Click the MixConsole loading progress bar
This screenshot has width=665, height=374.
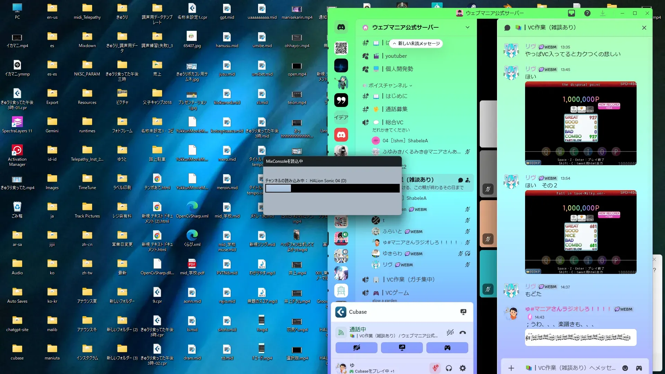332,188
